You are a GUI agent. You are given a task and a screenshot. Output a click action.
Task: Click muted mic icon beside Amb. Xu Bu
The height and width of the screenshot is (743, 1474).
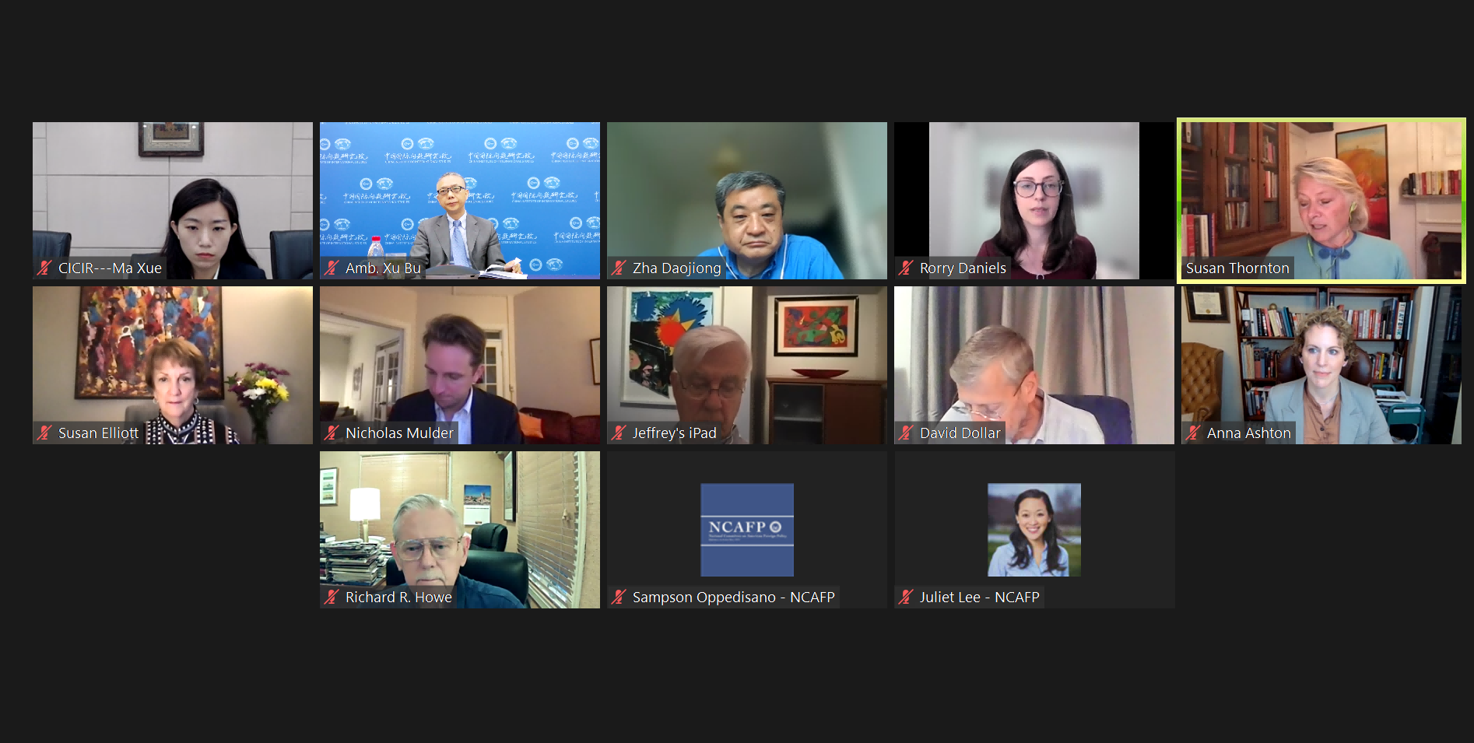click(332, 268)
